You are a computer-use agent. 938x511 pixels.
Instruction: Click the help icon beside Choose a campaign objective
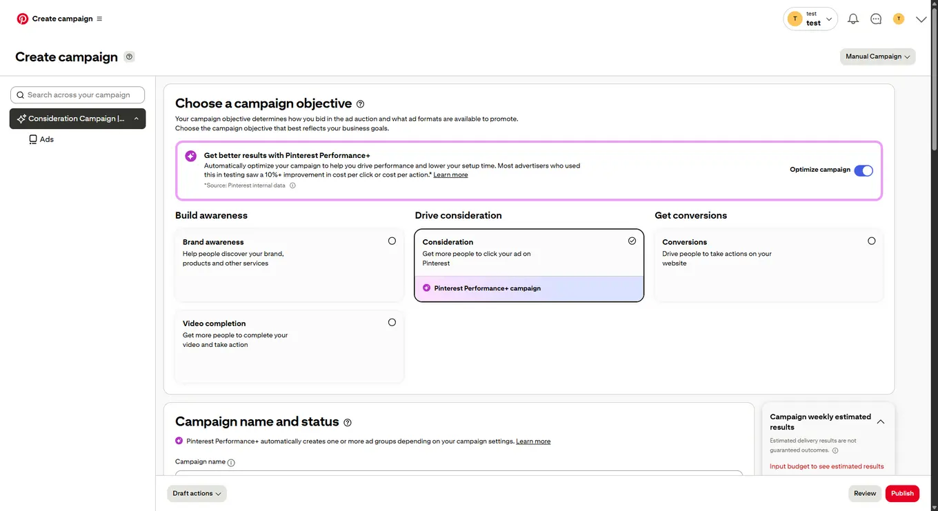(x=360, y=103)
